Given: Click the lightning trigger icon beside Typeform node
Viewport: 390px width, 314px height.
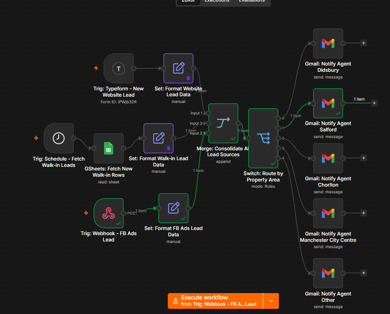Looking at the screenshot, I should pyautogui.click(x=96, y=68).
